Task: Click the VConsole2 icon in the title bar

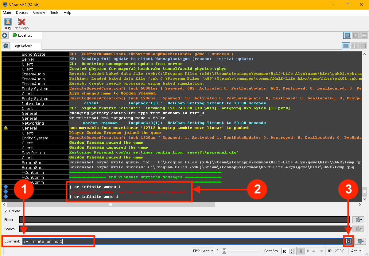Action: pyautogui.click(x=5, y=5)
